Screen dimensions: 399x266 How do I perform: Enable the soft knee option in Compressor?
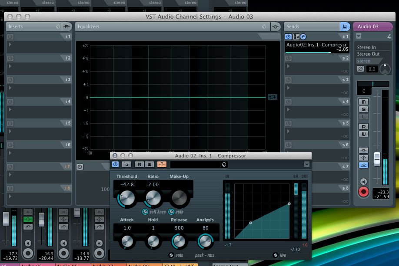tap(145, 212)
